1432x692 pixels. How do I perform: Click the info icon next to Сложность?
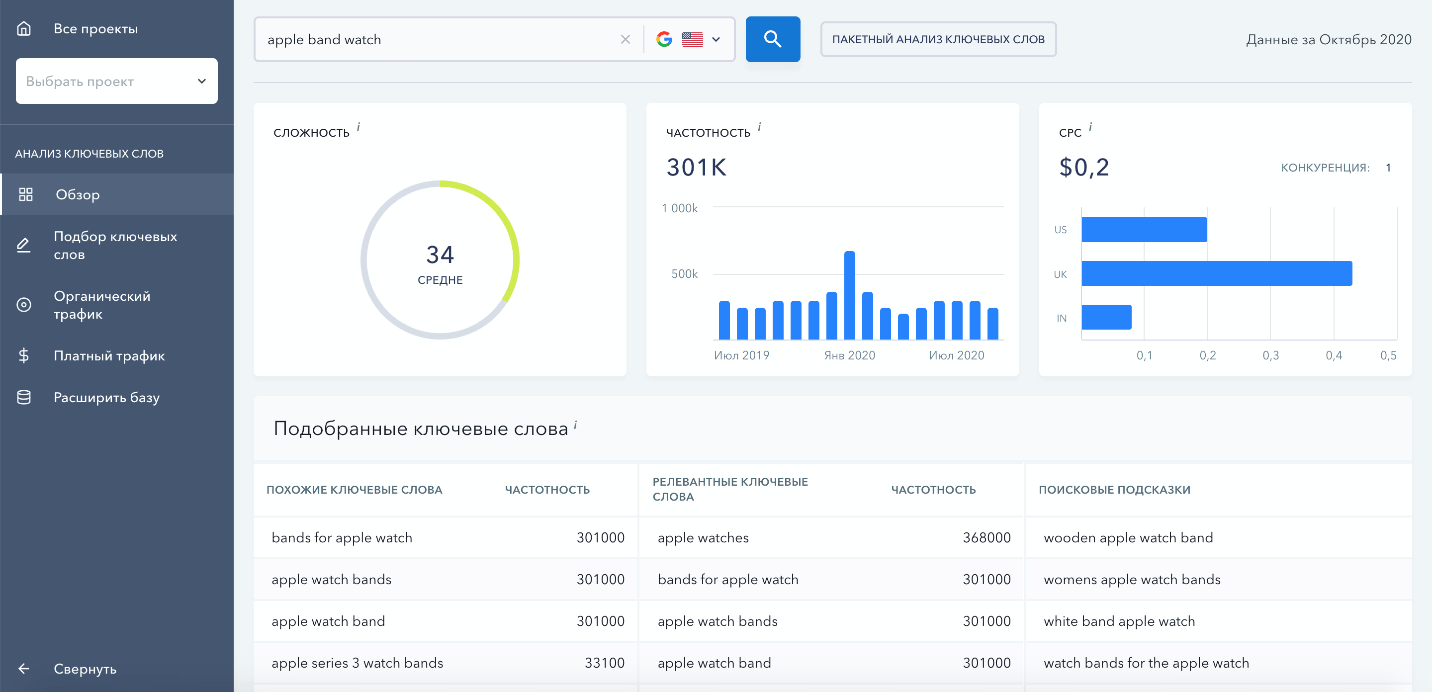coord(358,127)
